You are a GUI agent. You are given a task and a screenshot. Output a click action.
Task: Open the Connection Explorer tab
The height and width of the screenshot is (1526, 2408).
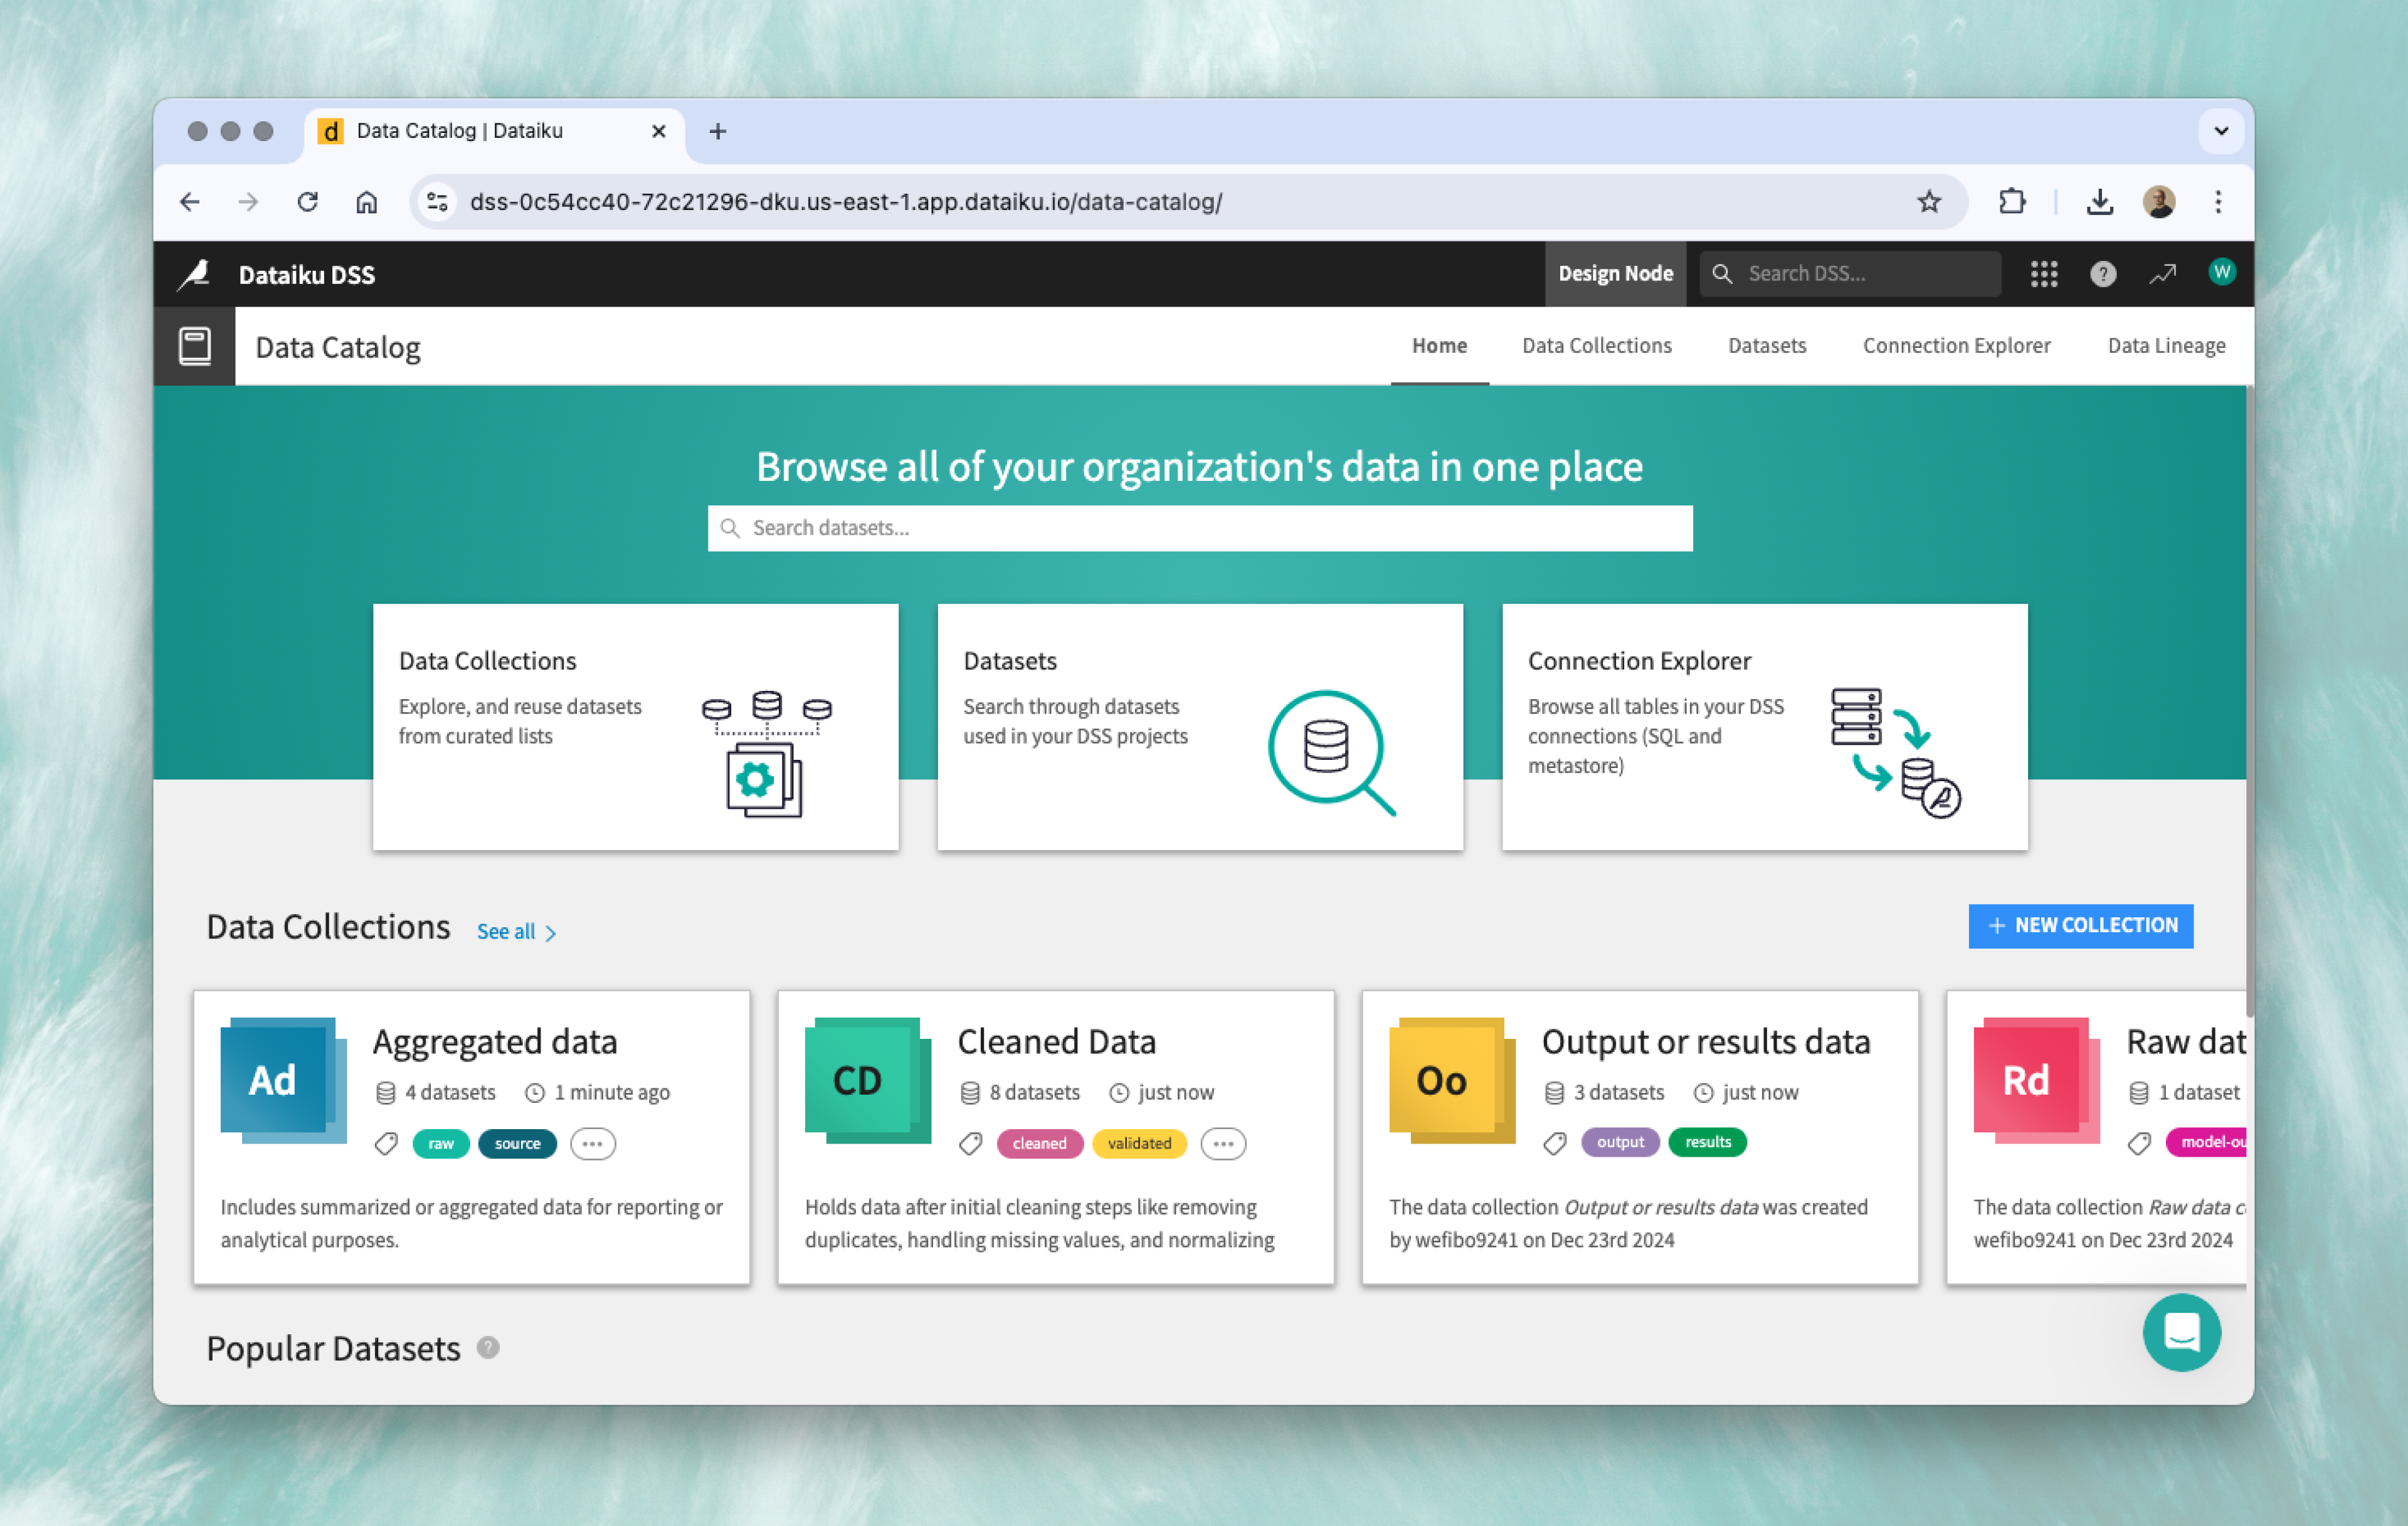tap(1956, 346)
